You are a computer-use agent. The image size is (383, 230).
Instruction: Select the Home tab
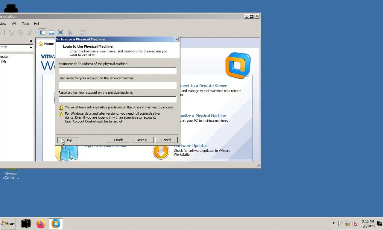(x=46, y=44)
